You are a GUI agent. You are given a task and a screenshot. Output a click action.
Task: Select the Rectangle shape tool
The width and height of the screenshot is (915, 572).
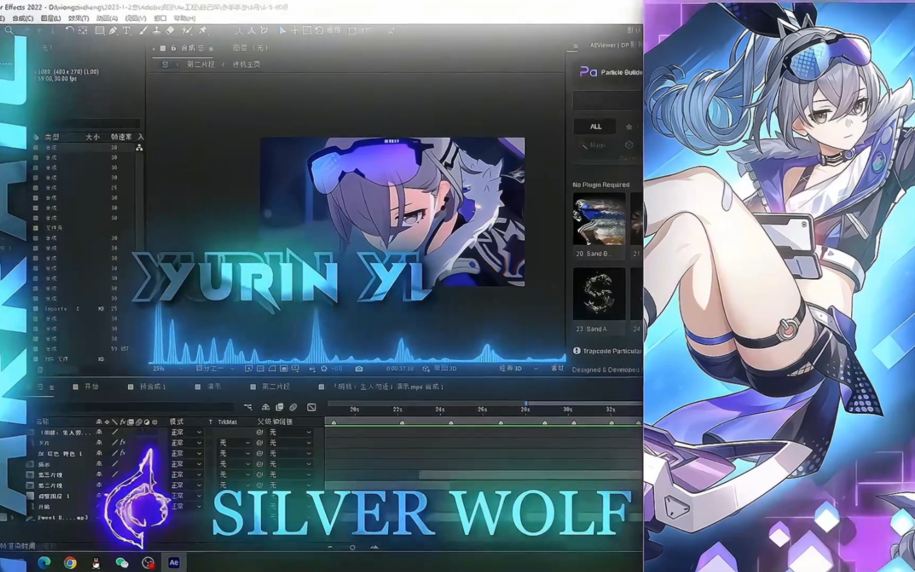99,31
